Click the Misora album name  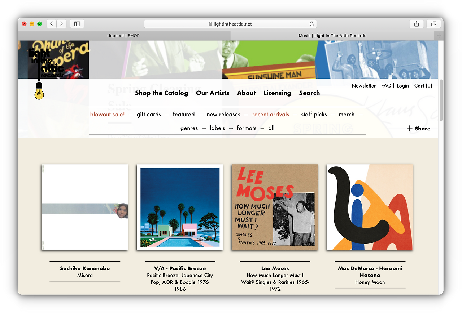85,275
